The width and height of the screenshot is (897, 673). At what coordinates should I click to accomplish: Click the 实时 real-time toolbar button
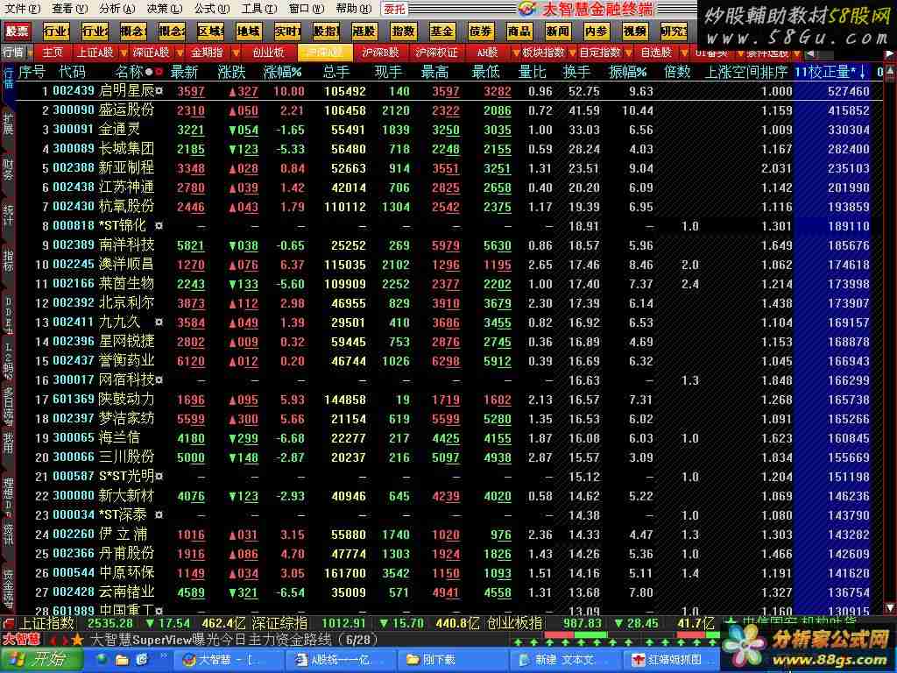coord(287,31)
